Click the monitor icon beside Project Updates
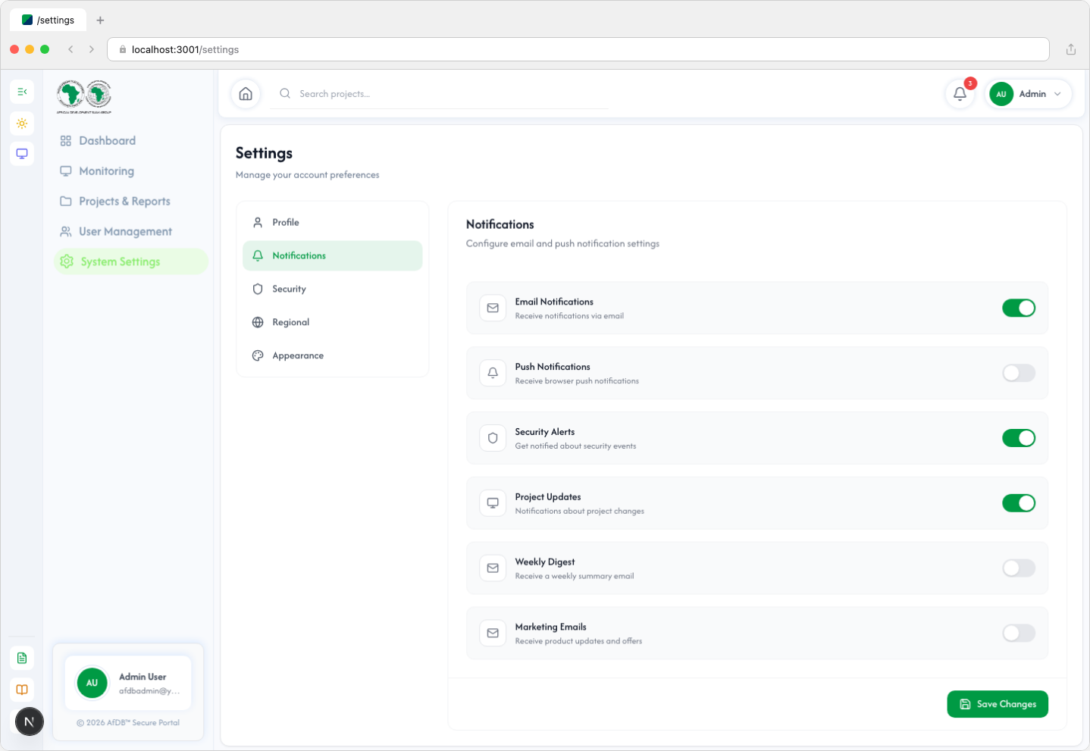This screenshot has width=1090, height=751. pos(493,503)
